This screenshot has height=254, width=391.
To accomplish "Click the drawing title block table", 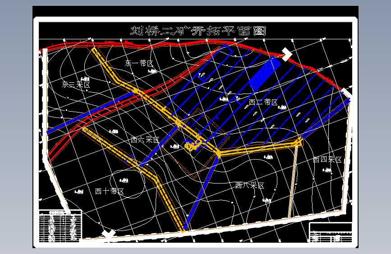I will pyautogui.click(x=331, y=232).
